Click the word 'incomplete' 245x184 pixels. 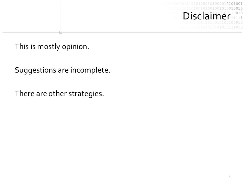pos(89,70)
